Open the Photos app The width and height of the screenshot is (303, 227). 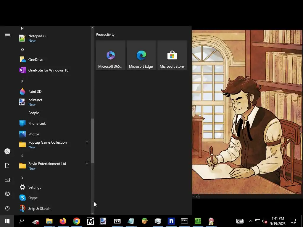tap(54, 134)
